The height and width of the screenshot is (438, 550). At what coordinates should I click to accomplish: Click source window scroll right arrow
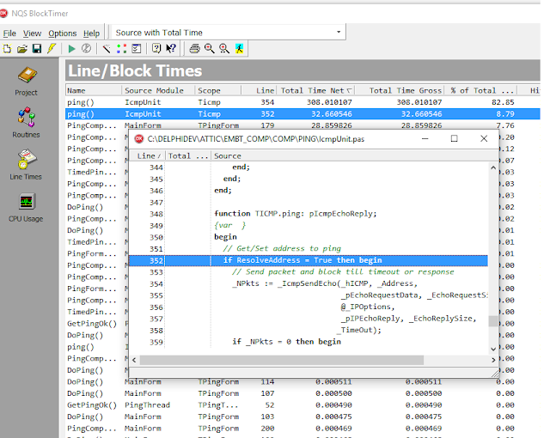tap(493, 360)
